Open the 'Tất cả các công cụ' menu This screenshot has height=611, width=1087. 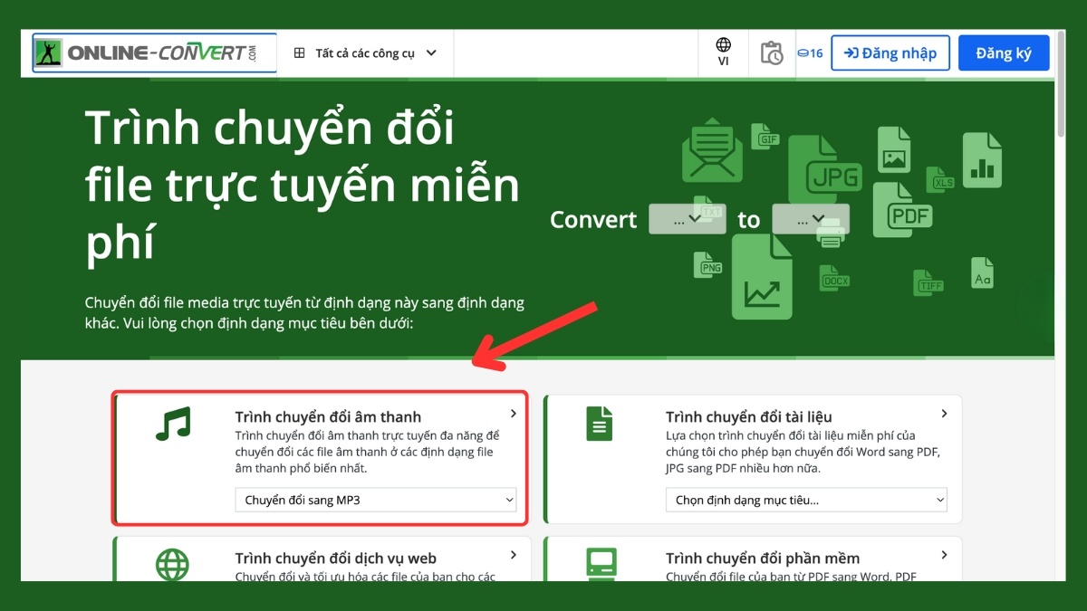coord(365,53)
